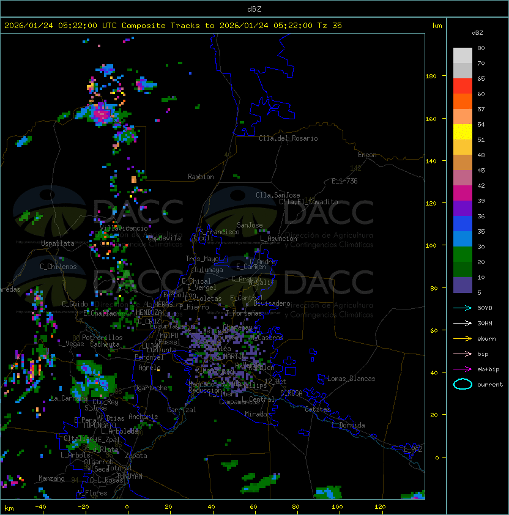Image resolution: width=509 pixels, height=515 pixels.
Task: Click the 'Mirador' map label
Action: tap(258, 414)
